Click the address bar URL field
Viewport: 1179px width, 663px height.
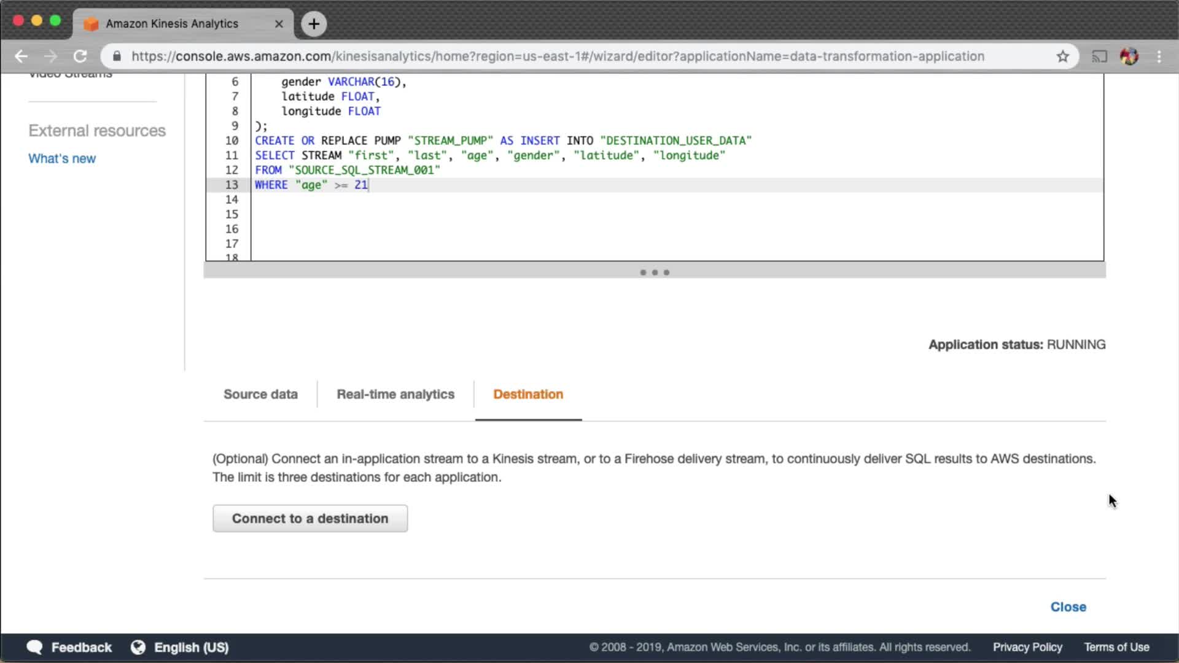click(x=558, y=56)
